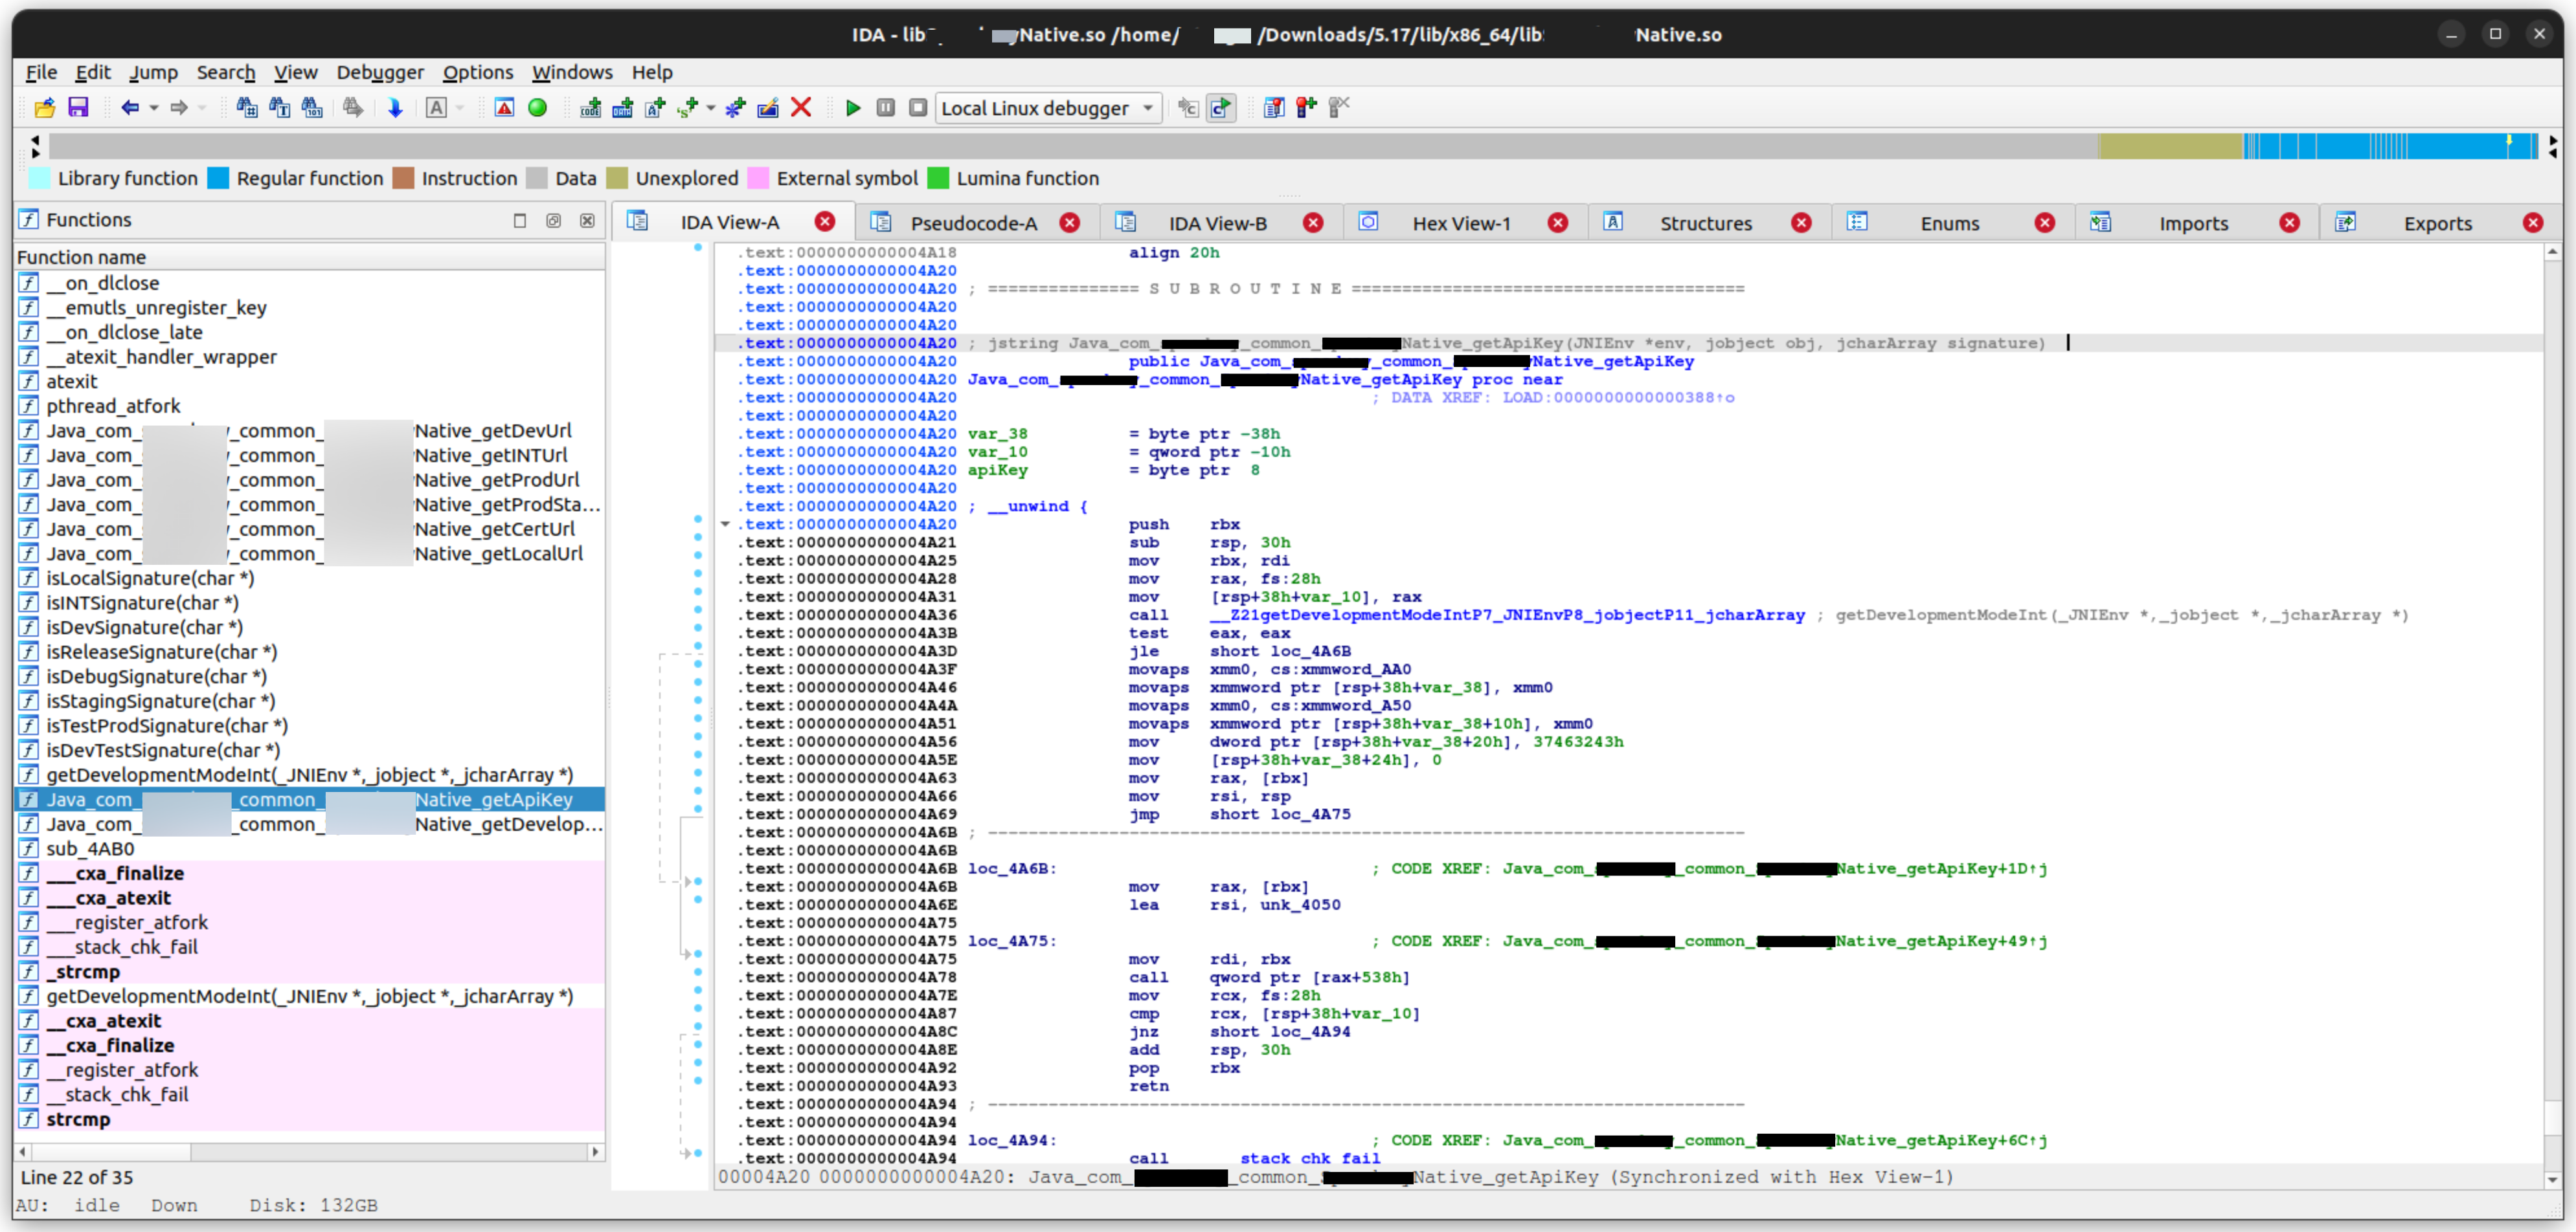Select isDebugSignature(char *) function

click(x=156, y=676)
